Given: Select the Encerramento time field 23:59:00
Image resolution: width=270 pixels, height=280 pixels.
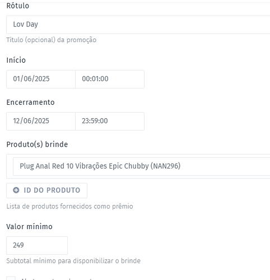Looking at the screenshot, I should 110,121.
